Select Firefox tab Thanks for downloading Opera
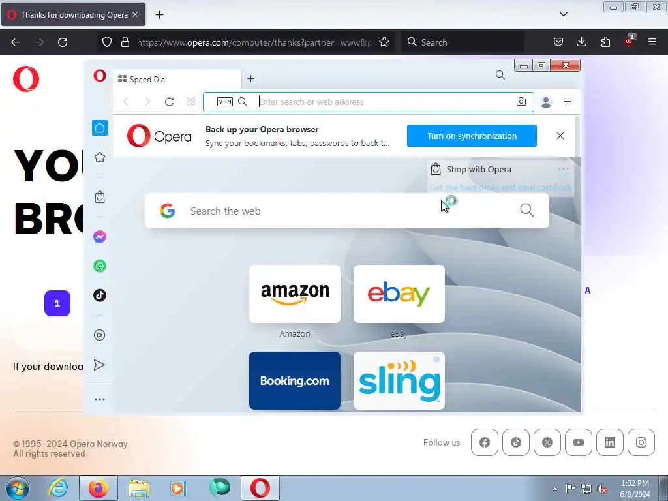The width and height of the screenshot is (668, 501). (73, 14)
